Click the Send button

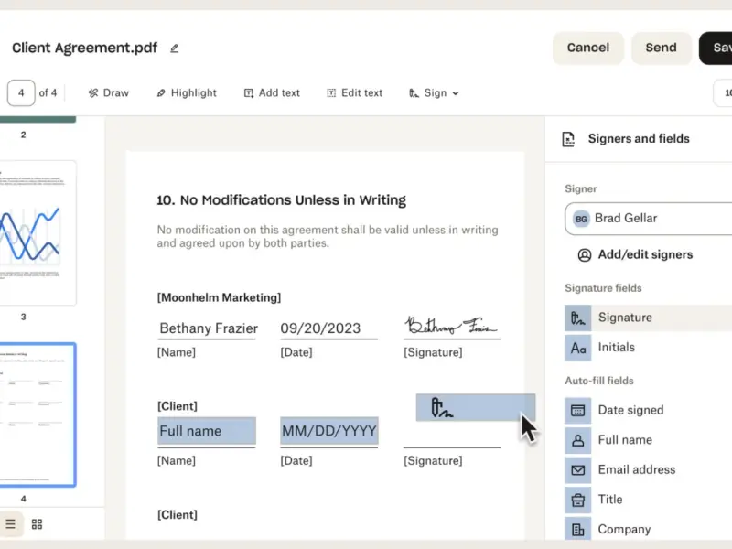point(661,48)
